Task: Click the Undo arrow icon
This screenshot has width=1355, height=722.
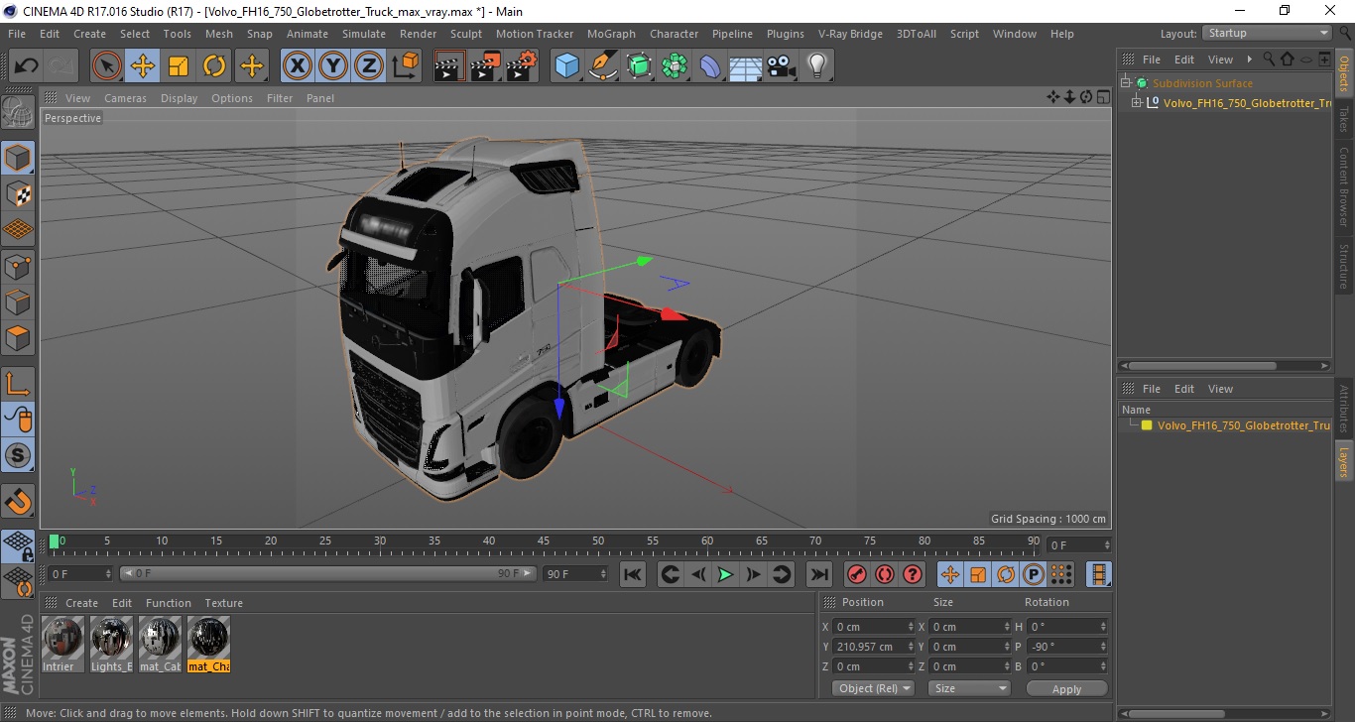Action: (x=27, y=66)
